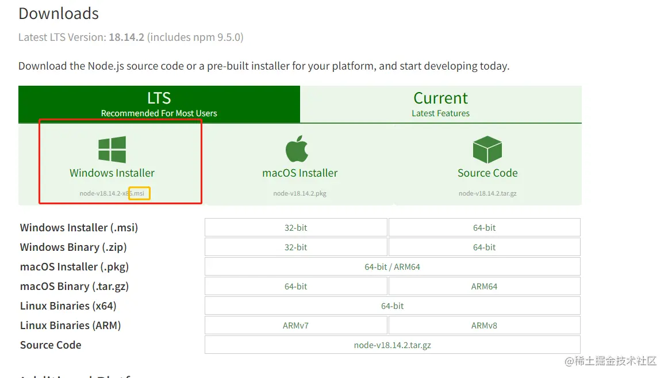
Task: Click the Downloads page heading
Action: pos(59,14)
